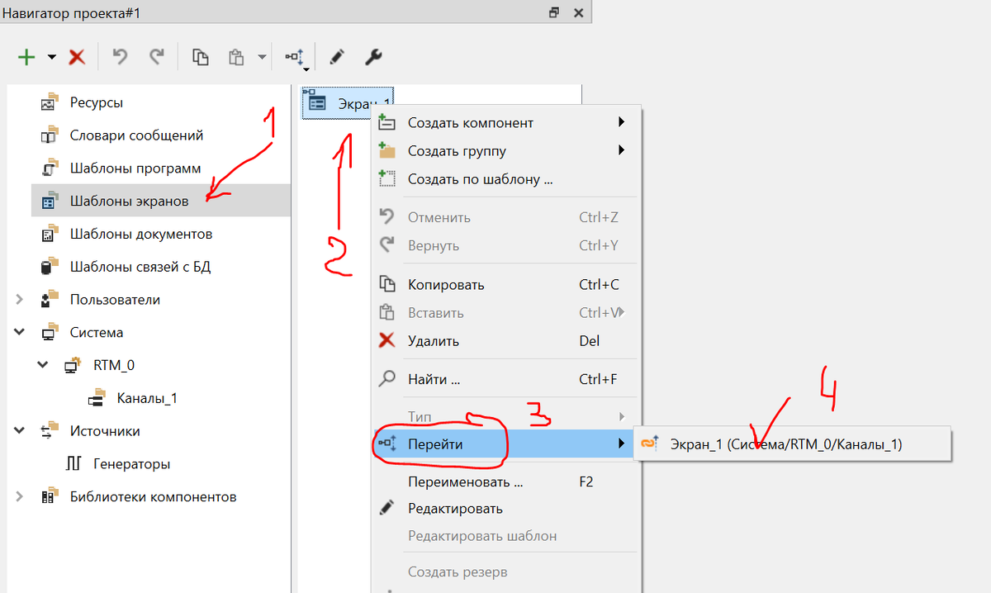Click the pencil Edit toolbar icon

337,57
